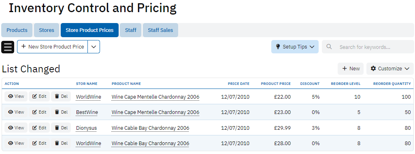The width and height of the screenshot is (415, 154).
Task: Click trash Del icon for BestWine row
Action: point(57,112)
